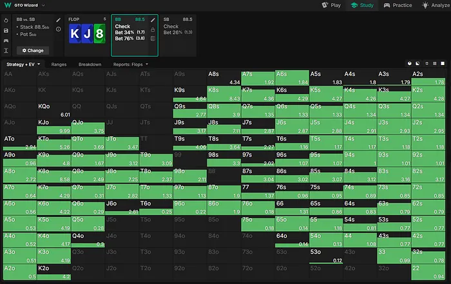Expand the Strategy + EV dropdown

pyautogui.click(x=23, y=64)
